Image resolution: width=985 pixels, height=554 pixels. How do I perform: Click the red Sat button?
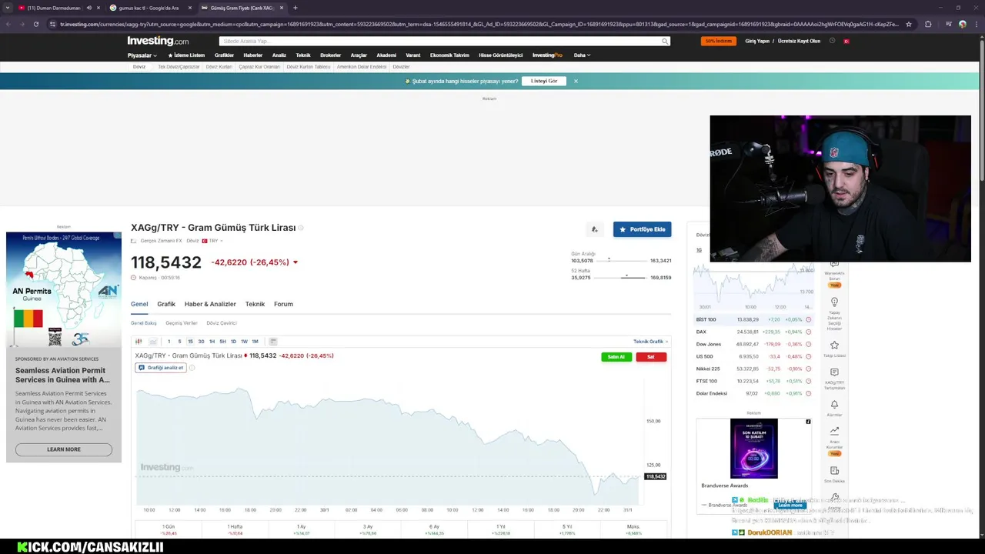pos(651,357)
